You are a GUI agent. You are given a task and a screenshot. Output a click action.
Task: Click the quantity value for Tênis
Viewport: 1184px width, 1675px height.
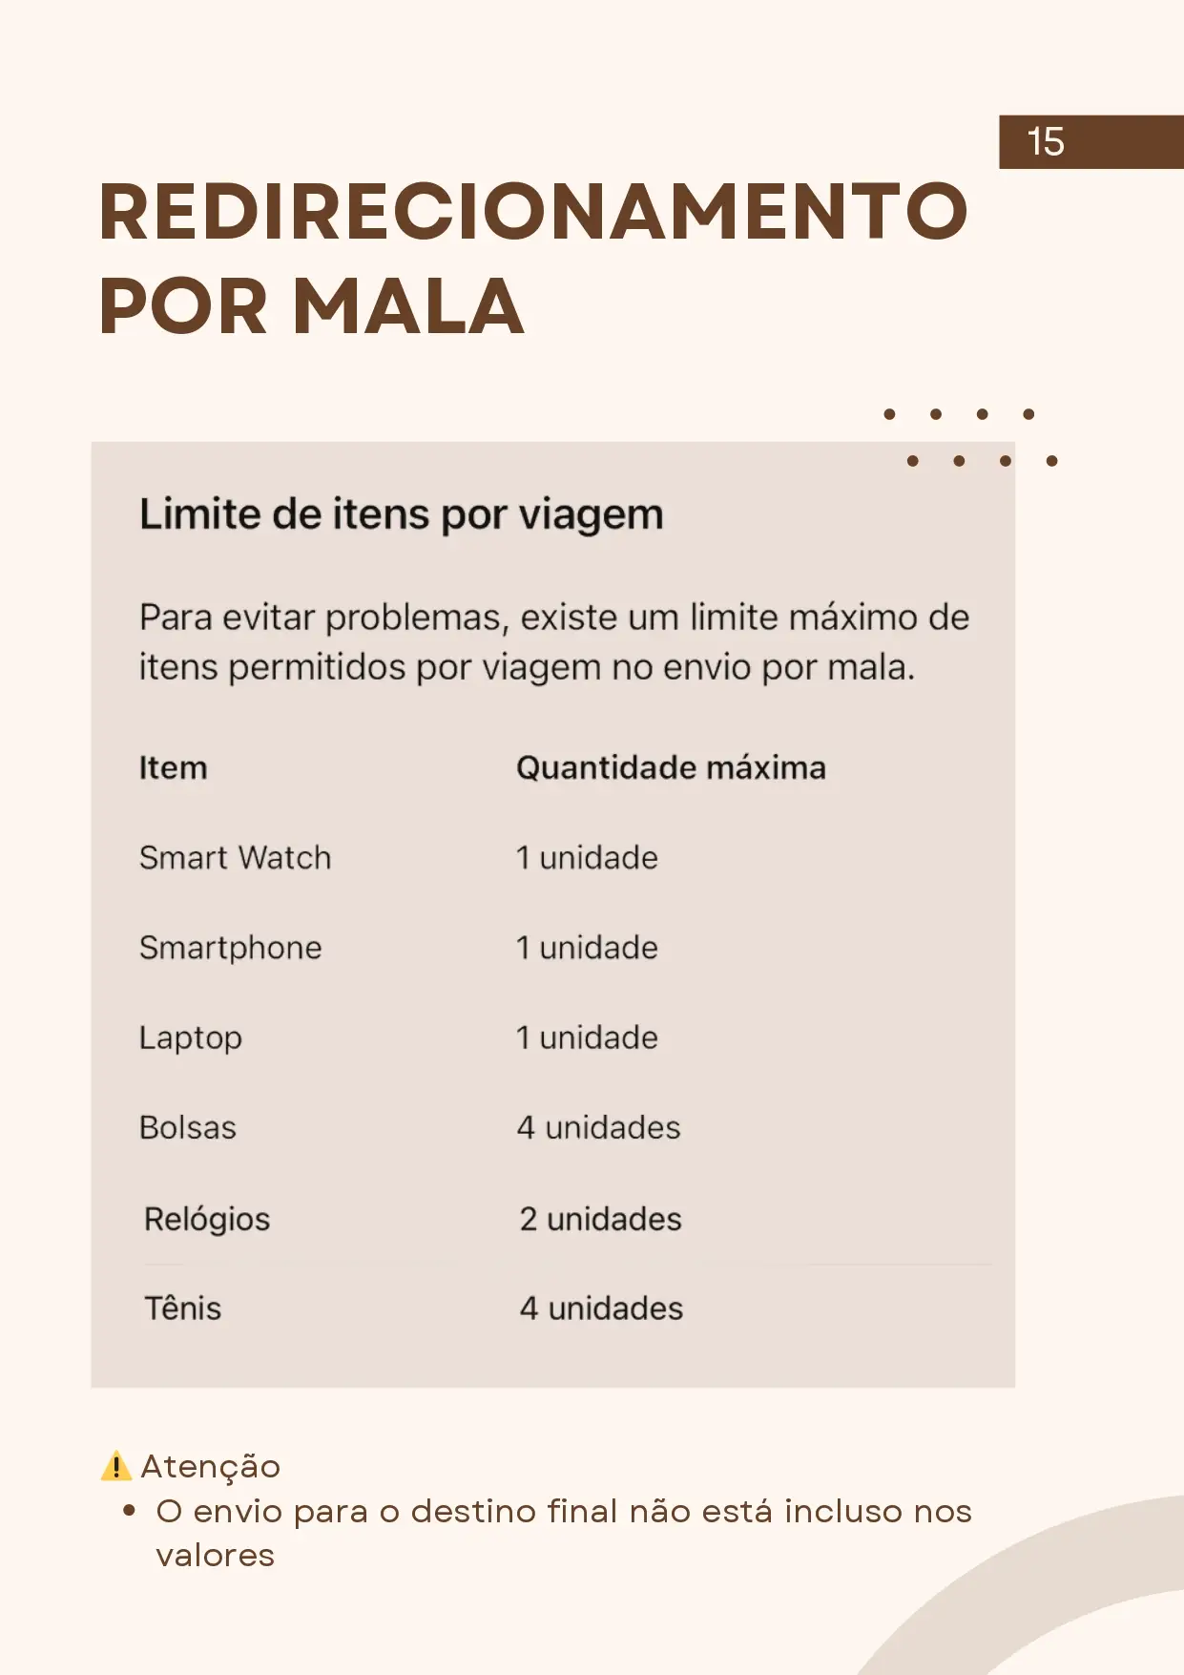601,1309
